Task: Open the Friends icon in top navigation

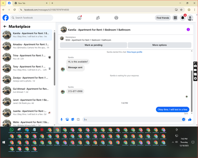Action: tap(98, 18)
